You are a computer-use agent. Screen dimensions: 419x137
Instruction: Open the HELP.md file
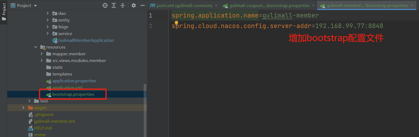pos(43,128)
